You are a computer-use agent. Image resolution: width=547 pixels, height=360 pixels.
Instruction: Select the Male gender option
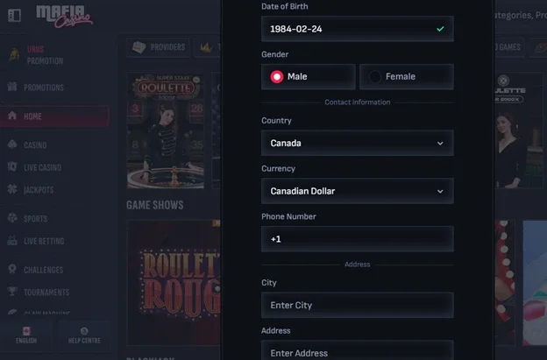[308, 77]
